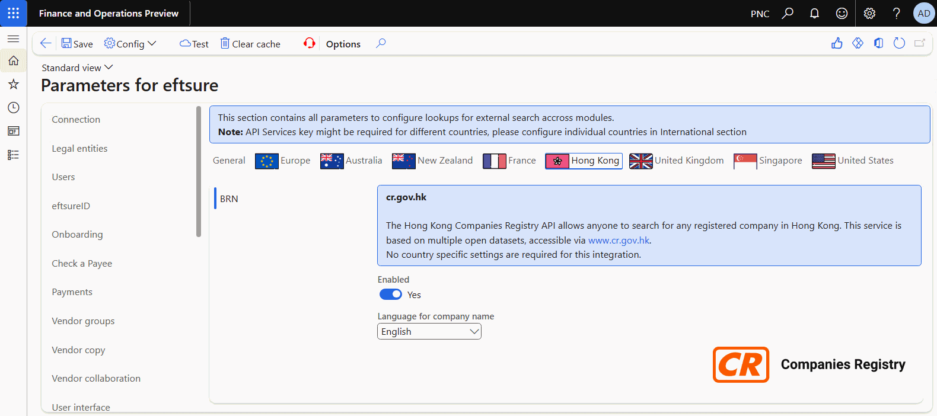Open in Office icon

click(878, 43)
